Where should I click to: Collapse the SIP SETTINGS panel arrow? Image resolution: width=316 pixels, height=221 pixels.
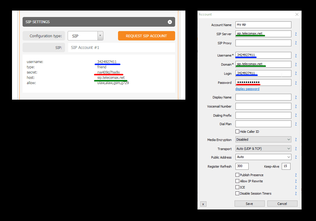click(170, 22)
